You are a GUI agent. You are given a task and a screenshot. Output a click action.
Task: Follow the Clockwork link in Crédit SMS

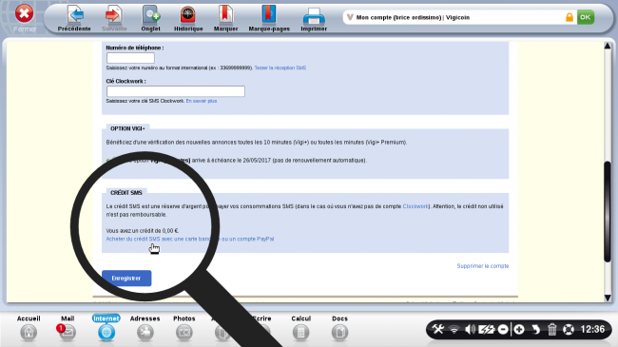pos(415,206)
